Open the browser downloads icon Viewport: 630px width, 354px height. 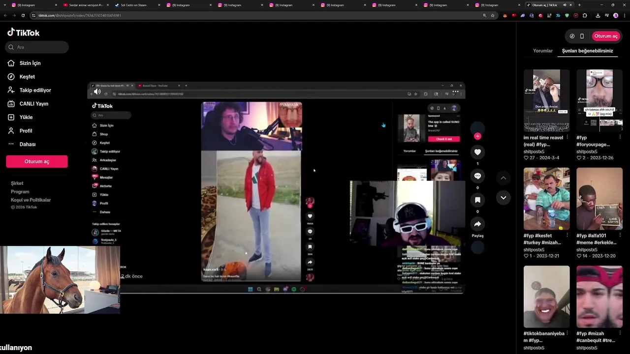(x=598, y=15)
